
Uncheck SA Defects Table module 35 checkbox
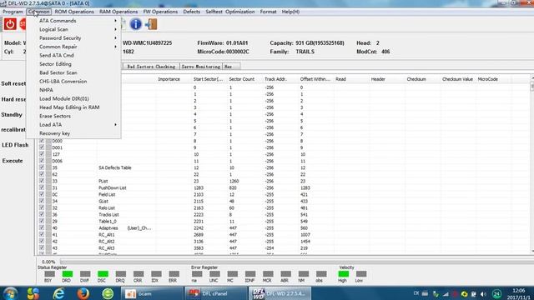(x=42, y=167)
